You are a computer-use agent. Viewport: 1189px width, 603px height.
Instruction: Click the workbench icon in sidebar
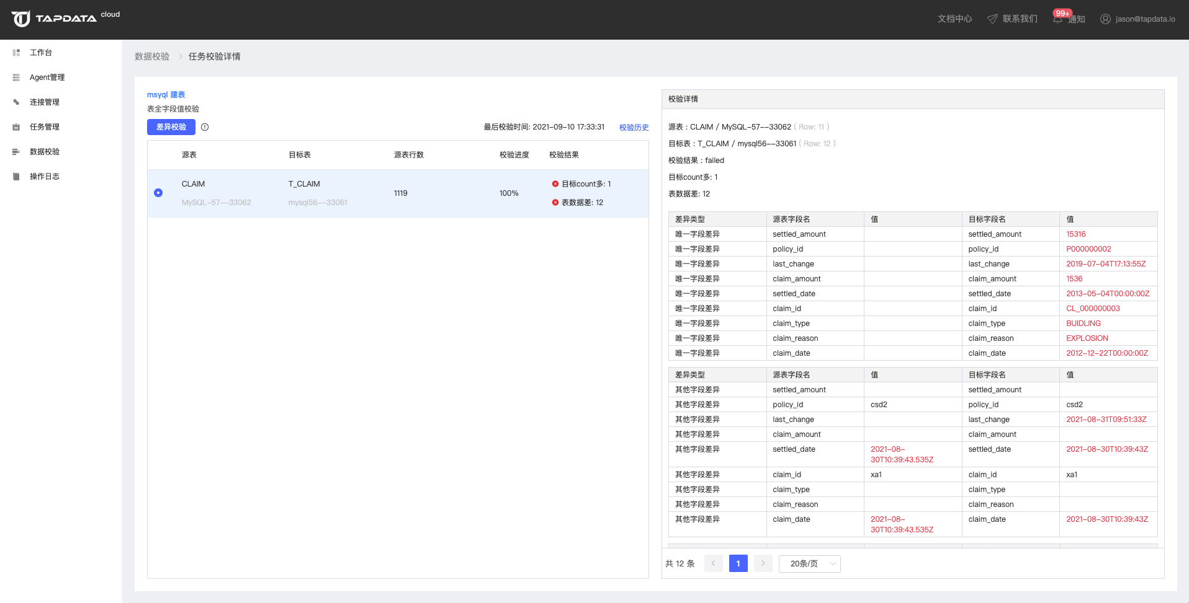(16, 53)
